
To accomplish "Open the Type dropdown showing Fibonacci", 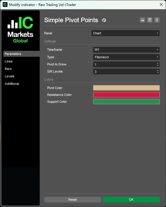I will pos(126,57).
